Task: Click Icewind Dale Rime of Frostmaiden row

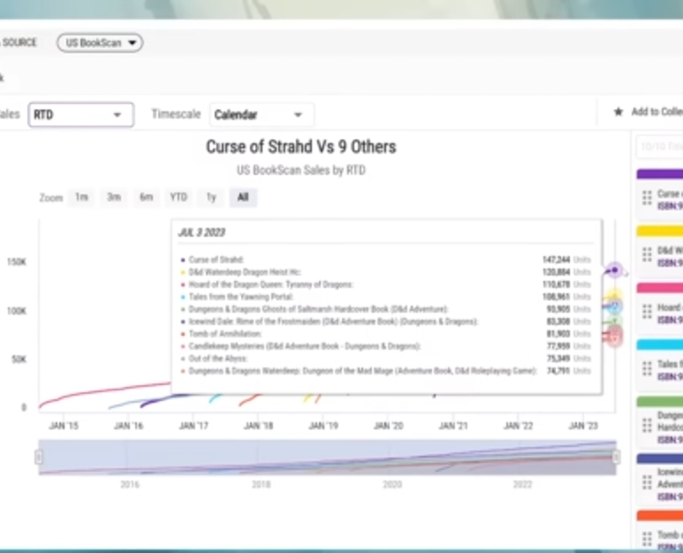Action: (386, 322)
